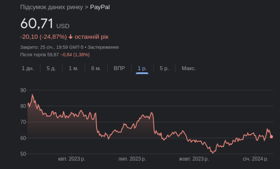The width and height of the screenshot is (280, 169).
Task: Select the active '1 р.' tab
Action: point(142,68)
